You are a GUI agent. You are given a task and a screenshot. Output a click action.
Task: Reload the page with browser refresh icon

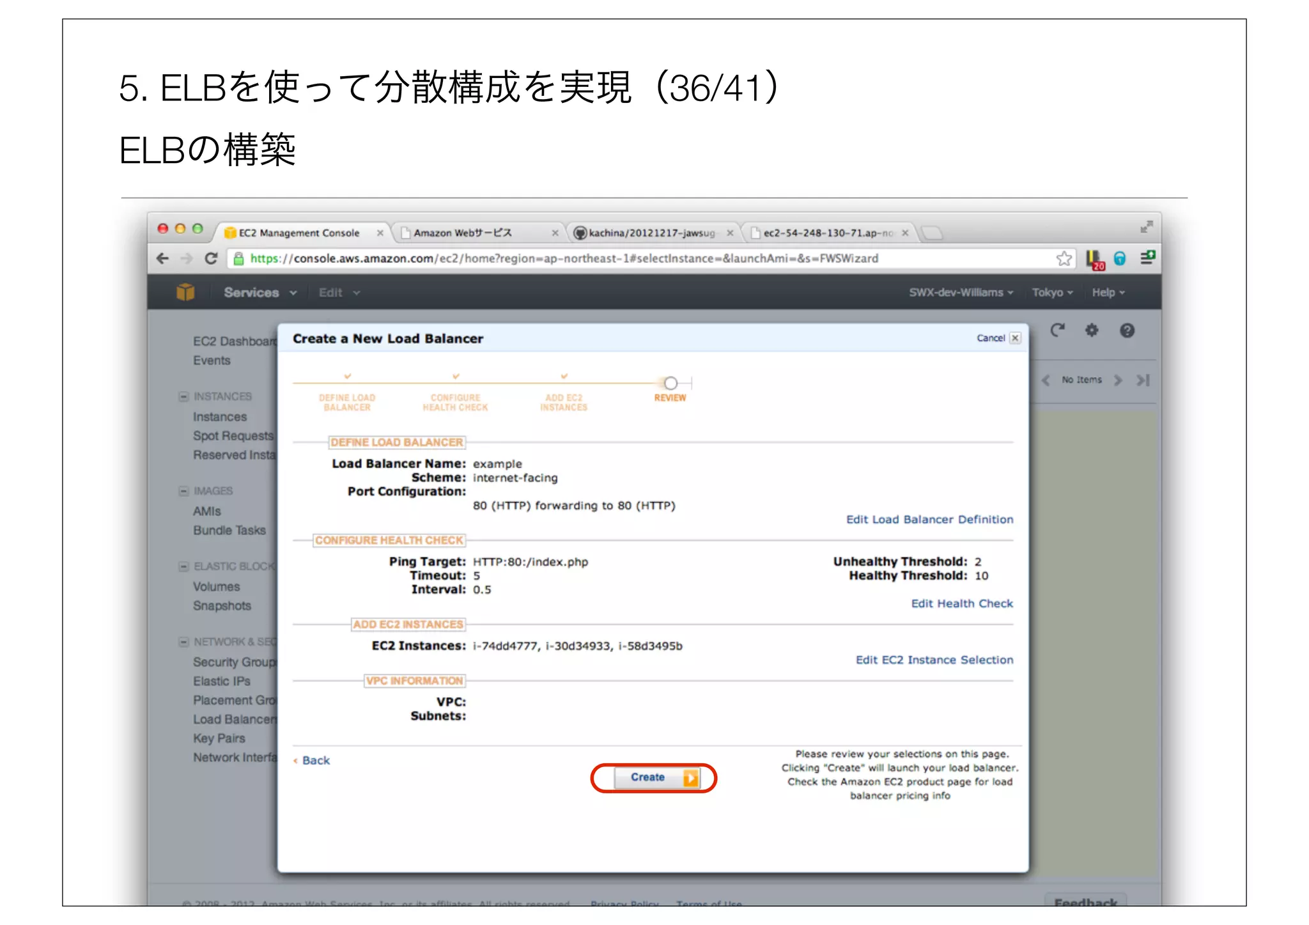click(211, 258)
